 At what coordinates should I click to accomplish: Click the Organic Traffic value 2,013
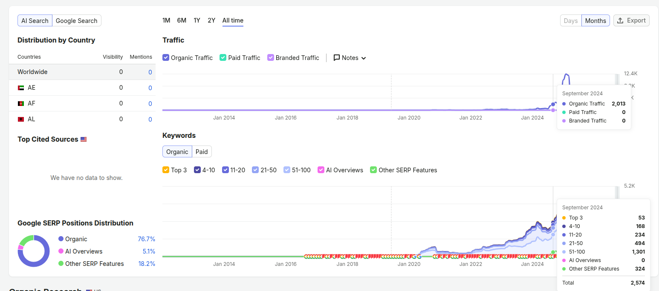coord(619,104)
